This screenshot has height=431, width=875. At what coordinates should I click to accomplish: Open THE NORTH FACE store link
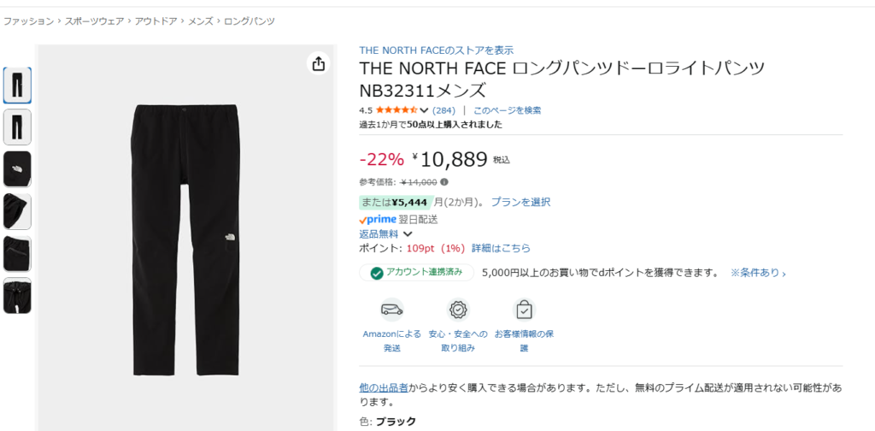tap(437, 50)
